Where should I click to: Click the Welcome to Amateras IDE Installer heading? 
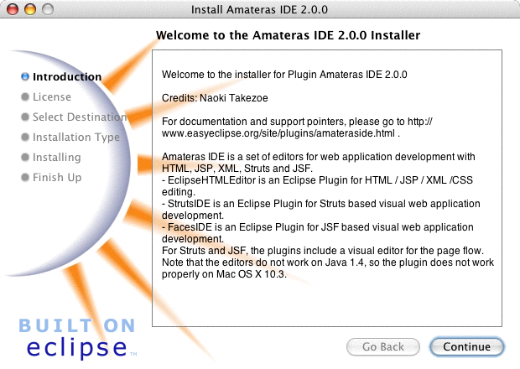tap(288, 35)
